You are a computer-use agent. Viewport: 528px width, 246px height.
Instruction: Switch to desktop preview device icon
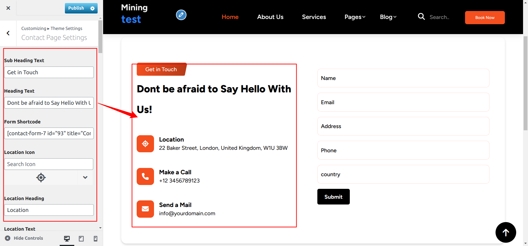[67, 238]
